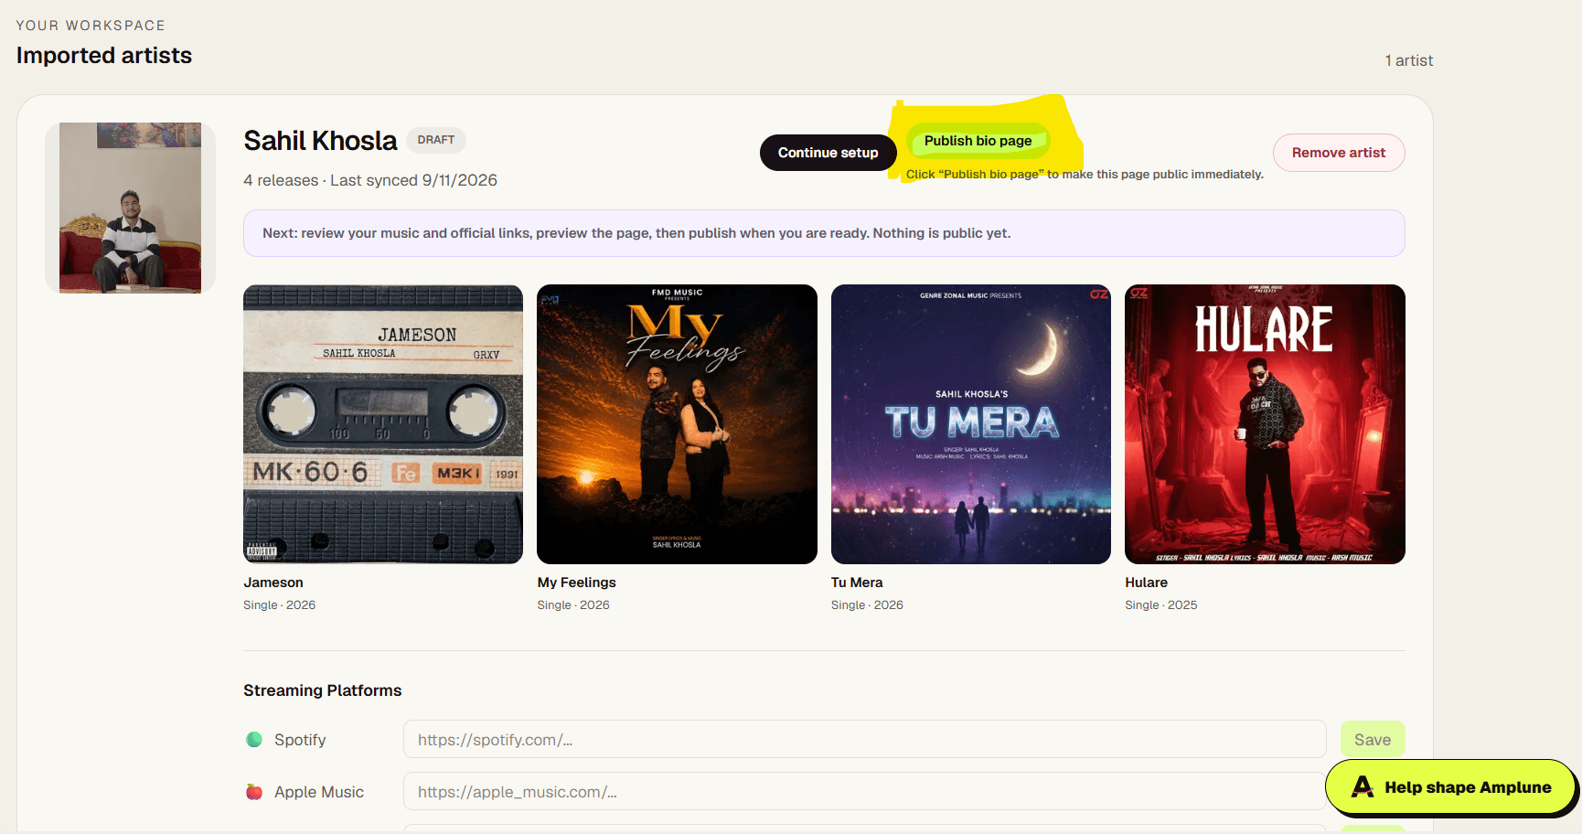The image size is (1582, 834).
Task: Open the My Feelings cover artwork
Action: (677, 424)
